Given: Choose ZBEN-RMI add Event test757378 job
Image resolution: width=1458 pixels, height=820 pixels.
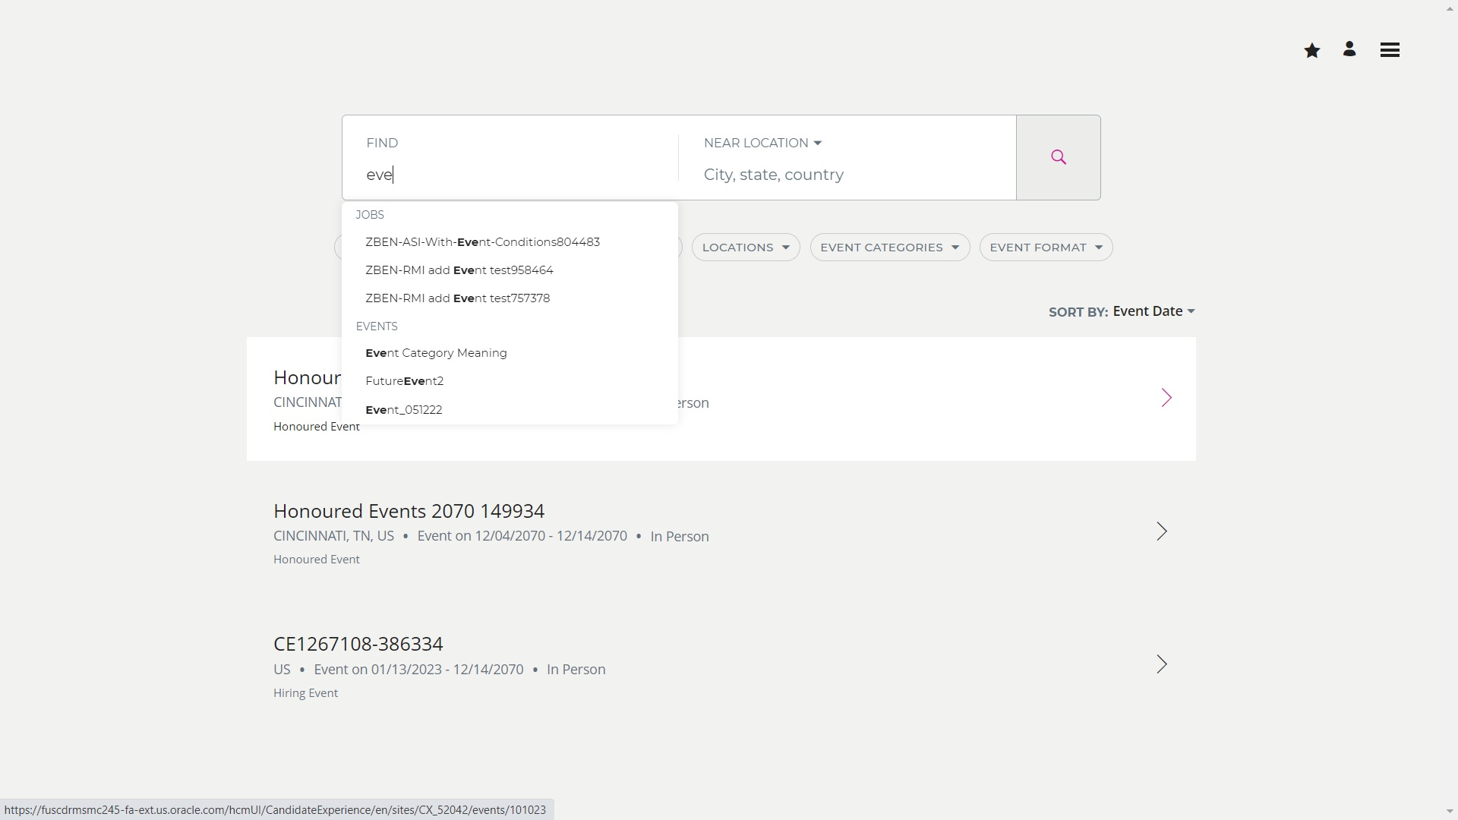Looking at the screenshot, I should pyautogui.click(x=457, y=298).
